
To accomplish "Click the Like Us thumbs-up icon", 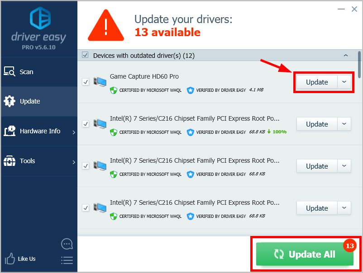I will [x=10, y=259].
